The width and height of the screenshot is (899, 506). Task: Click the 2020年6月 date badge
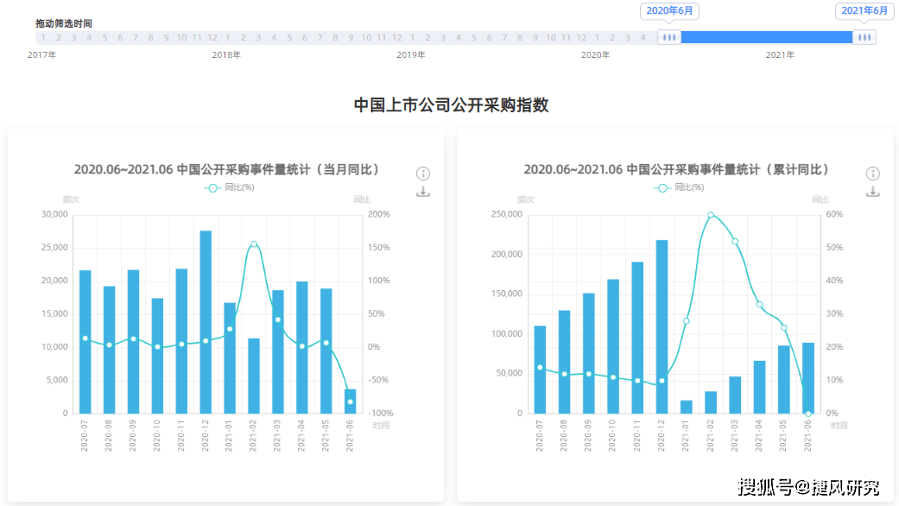click(669, 11)
